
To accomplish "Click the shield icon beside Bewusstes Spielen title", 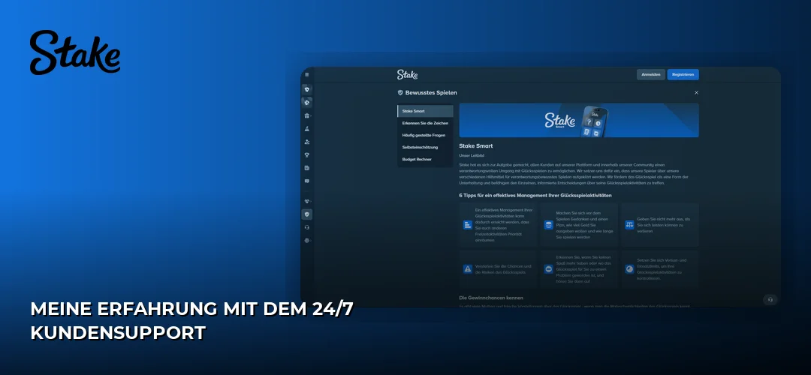I will 400,92.
